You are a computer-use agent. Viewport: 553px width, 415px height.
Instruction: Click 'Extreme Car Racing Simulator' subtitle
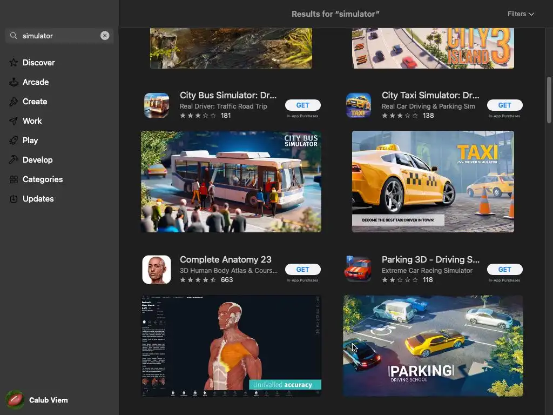coord(427,271)
